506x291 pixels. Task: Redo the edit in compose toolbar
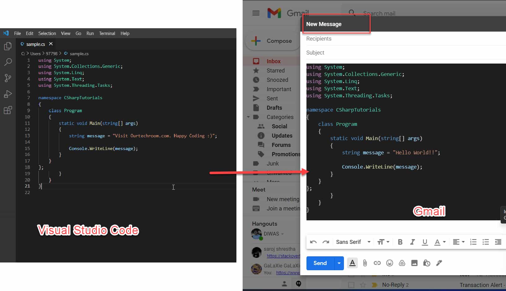click(326, 242)
